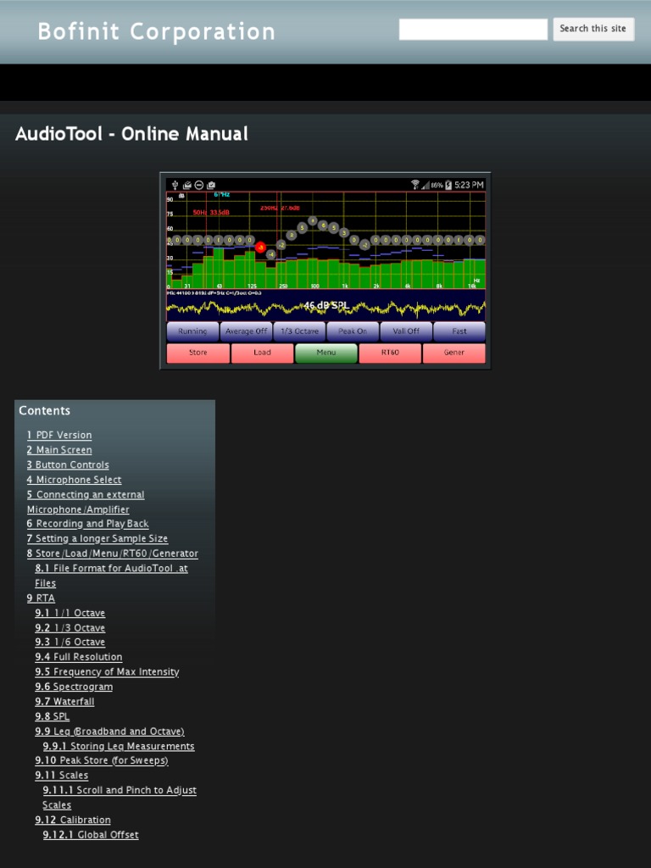The height and width of the screenshot is (868, 651).
Task: Open 9.5 Frequency of Max Intensity
Action: tap(108, 672)
